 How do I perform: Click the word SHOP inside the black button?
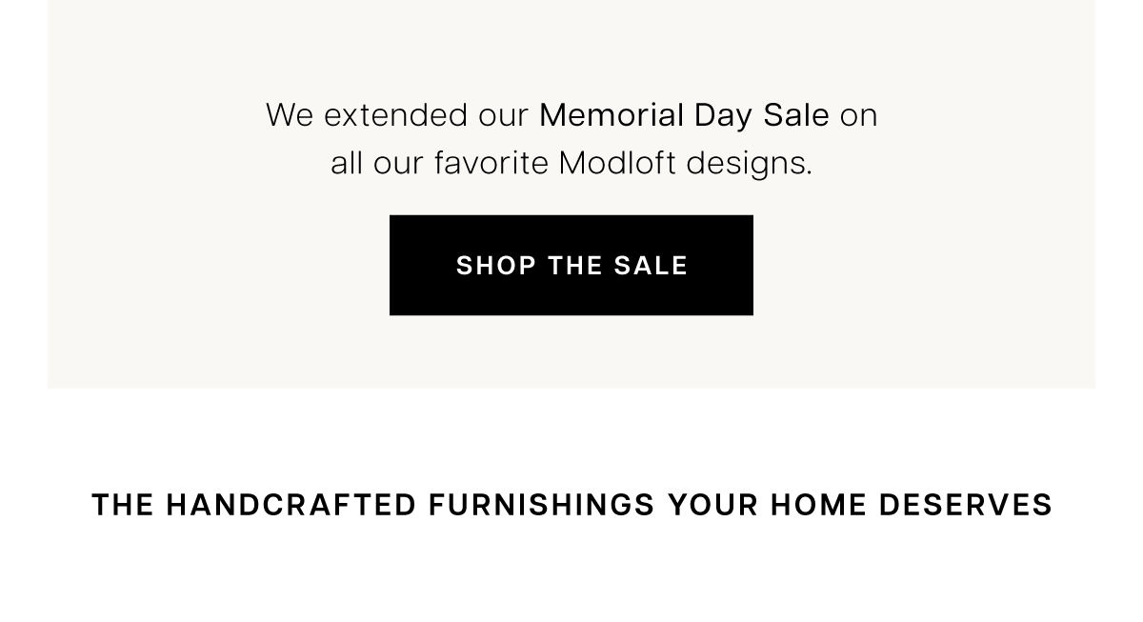pos(496,266)
